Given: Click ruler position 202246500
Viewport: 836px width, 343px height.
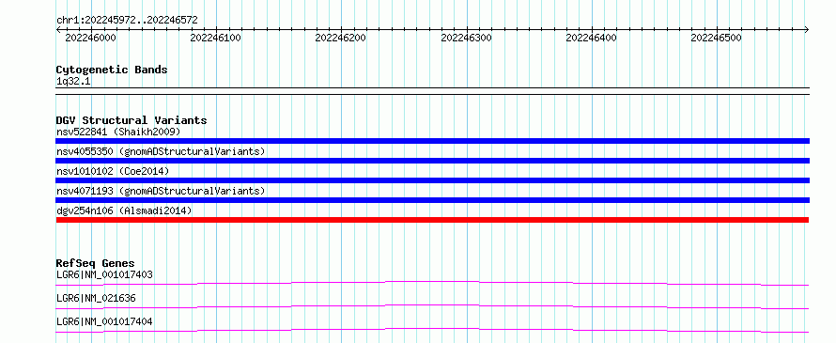Looking at the screenshot, I should (x=717, y=38).
